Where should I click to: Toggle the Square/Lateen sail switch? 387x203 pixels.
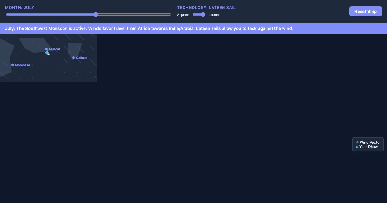[x=199, y=15]
